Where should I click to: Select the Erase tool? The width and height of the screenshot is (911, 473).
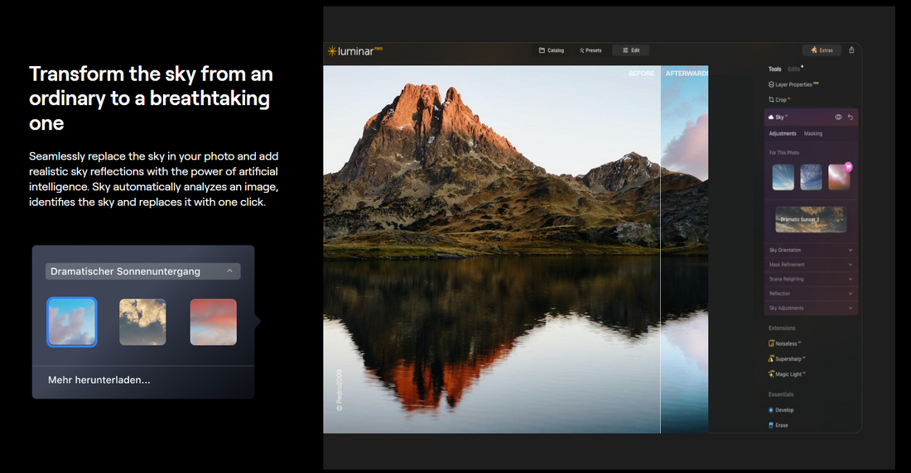pos(781,425)
